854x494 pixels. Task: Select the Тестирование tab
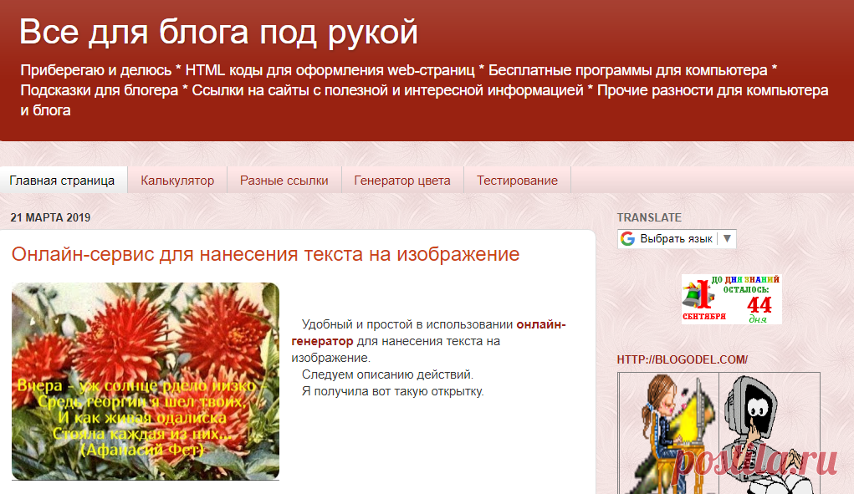pos(517,180)
